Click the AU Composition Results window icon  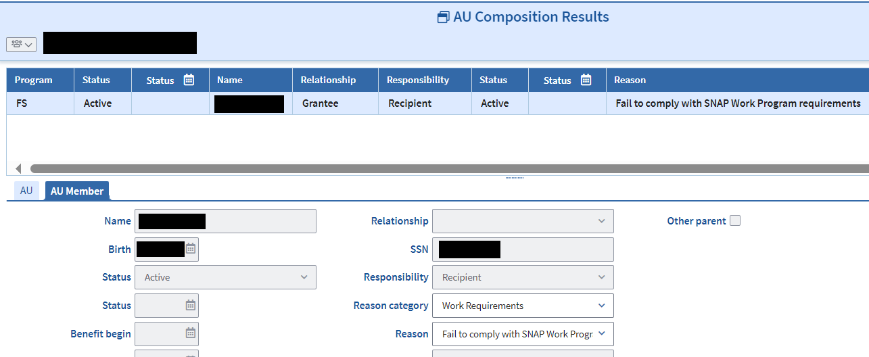[444, 18]
